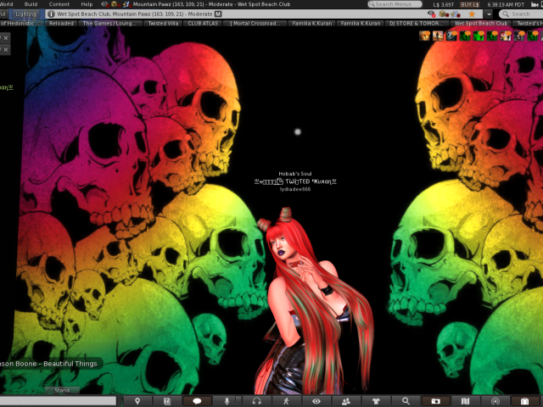Click the Search field in navigation bar
This screenshot has width=543, height=407.
click(x=521, y=14)
